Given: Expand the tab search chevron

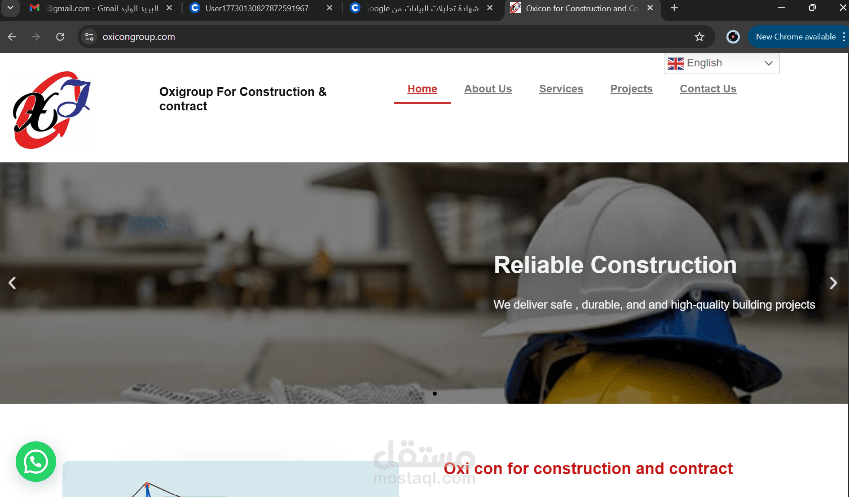Looking at the screenshot, I should [10, 8].
